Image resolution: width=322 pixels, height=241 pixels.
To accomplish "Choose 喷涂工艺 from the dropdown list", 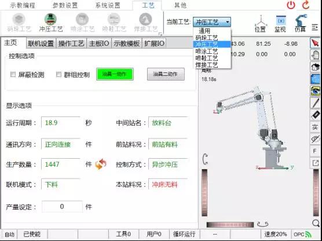I will (207, 52).
